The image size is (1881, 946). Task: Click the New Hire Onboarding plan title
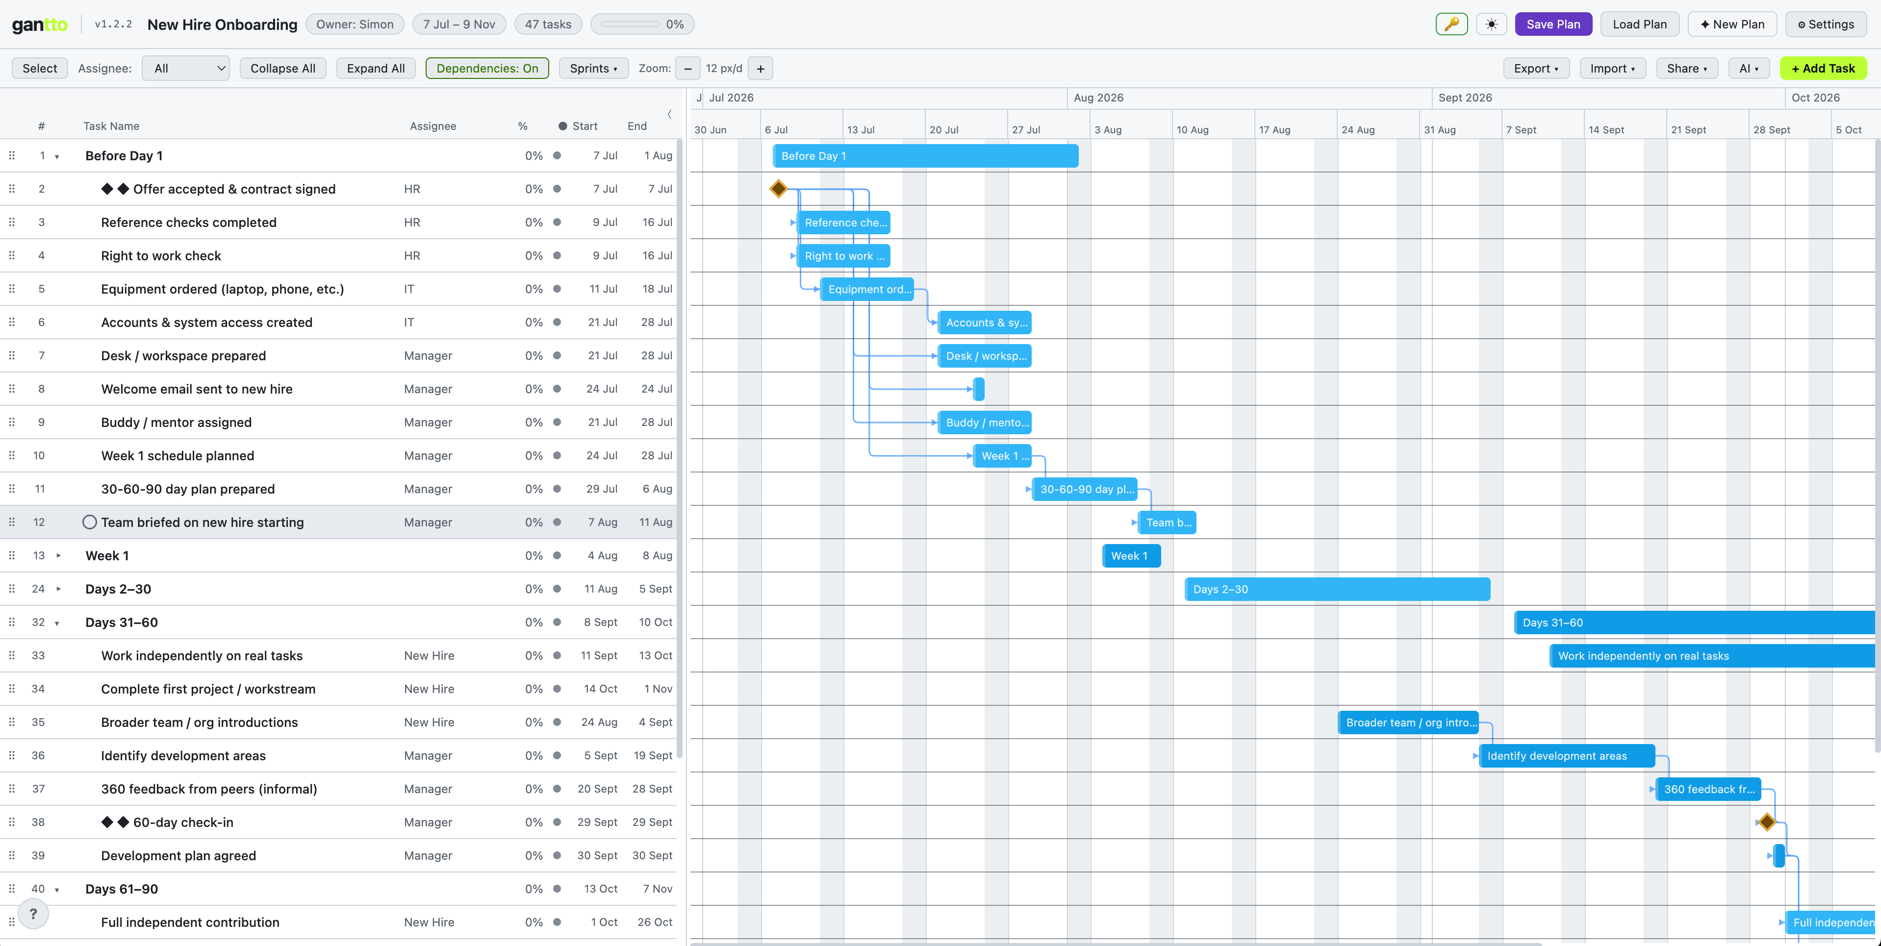(222, 24)
